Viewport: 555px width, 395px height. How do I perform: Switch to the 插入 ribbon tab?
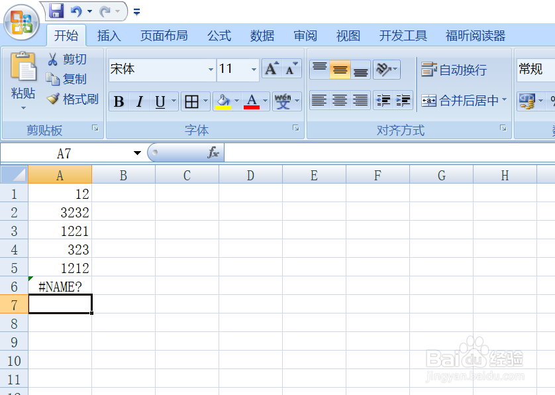[x=109, y=36]
